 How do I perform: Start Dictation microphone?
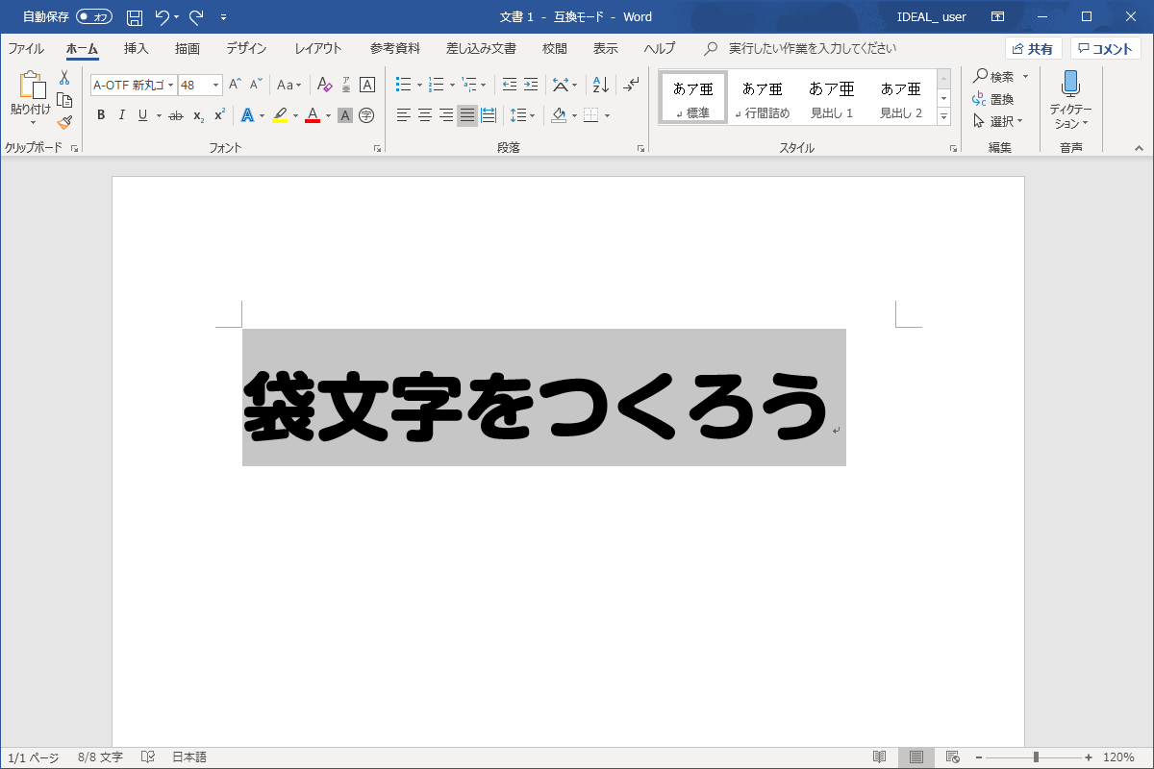[x=1070, y=84]
